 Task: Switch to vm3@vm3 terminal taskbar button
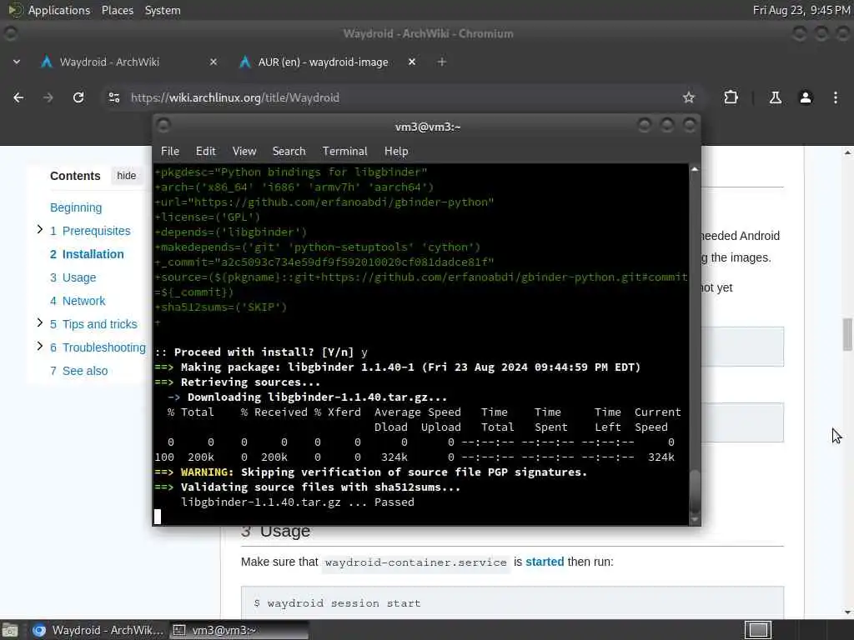click(239, 630)
